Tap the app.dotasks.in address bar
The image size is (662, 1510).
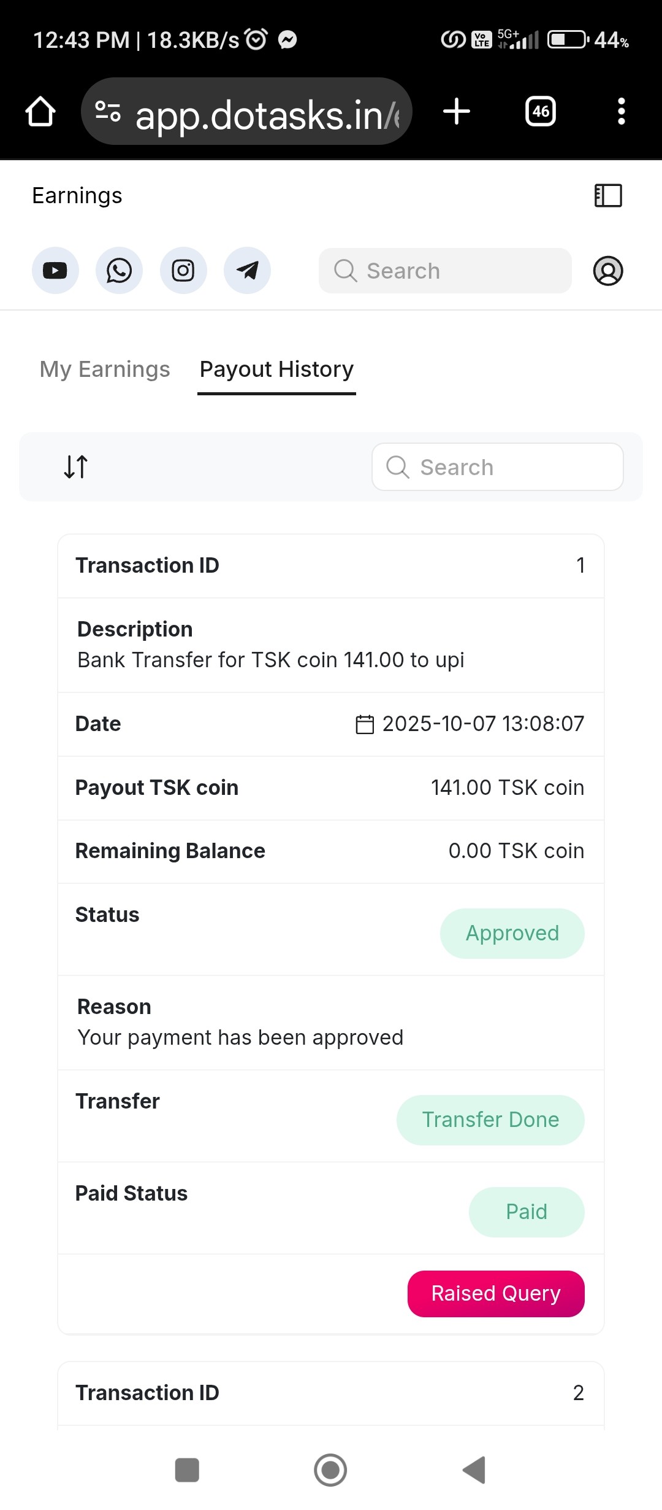click(267, 114)
